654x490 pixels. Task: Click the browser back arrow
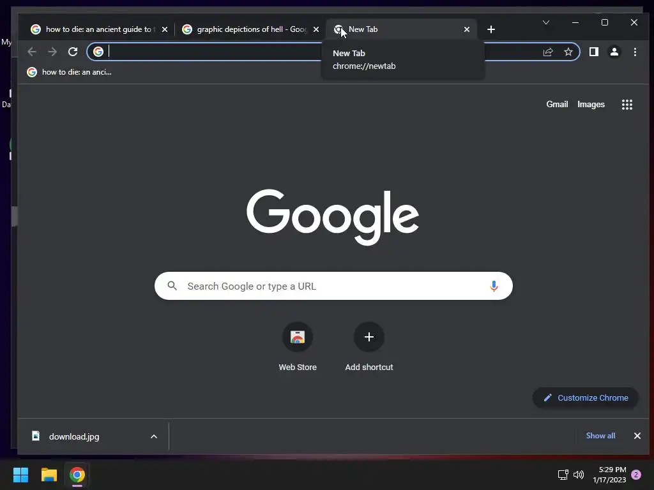click(32, 52)
